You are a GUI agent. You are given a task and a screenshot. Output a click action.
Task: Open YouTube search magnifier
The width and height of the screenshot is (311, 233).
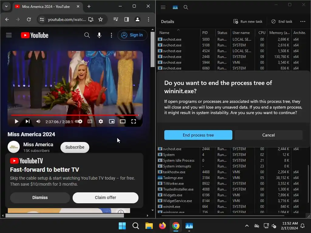click(x=87, y=35)
